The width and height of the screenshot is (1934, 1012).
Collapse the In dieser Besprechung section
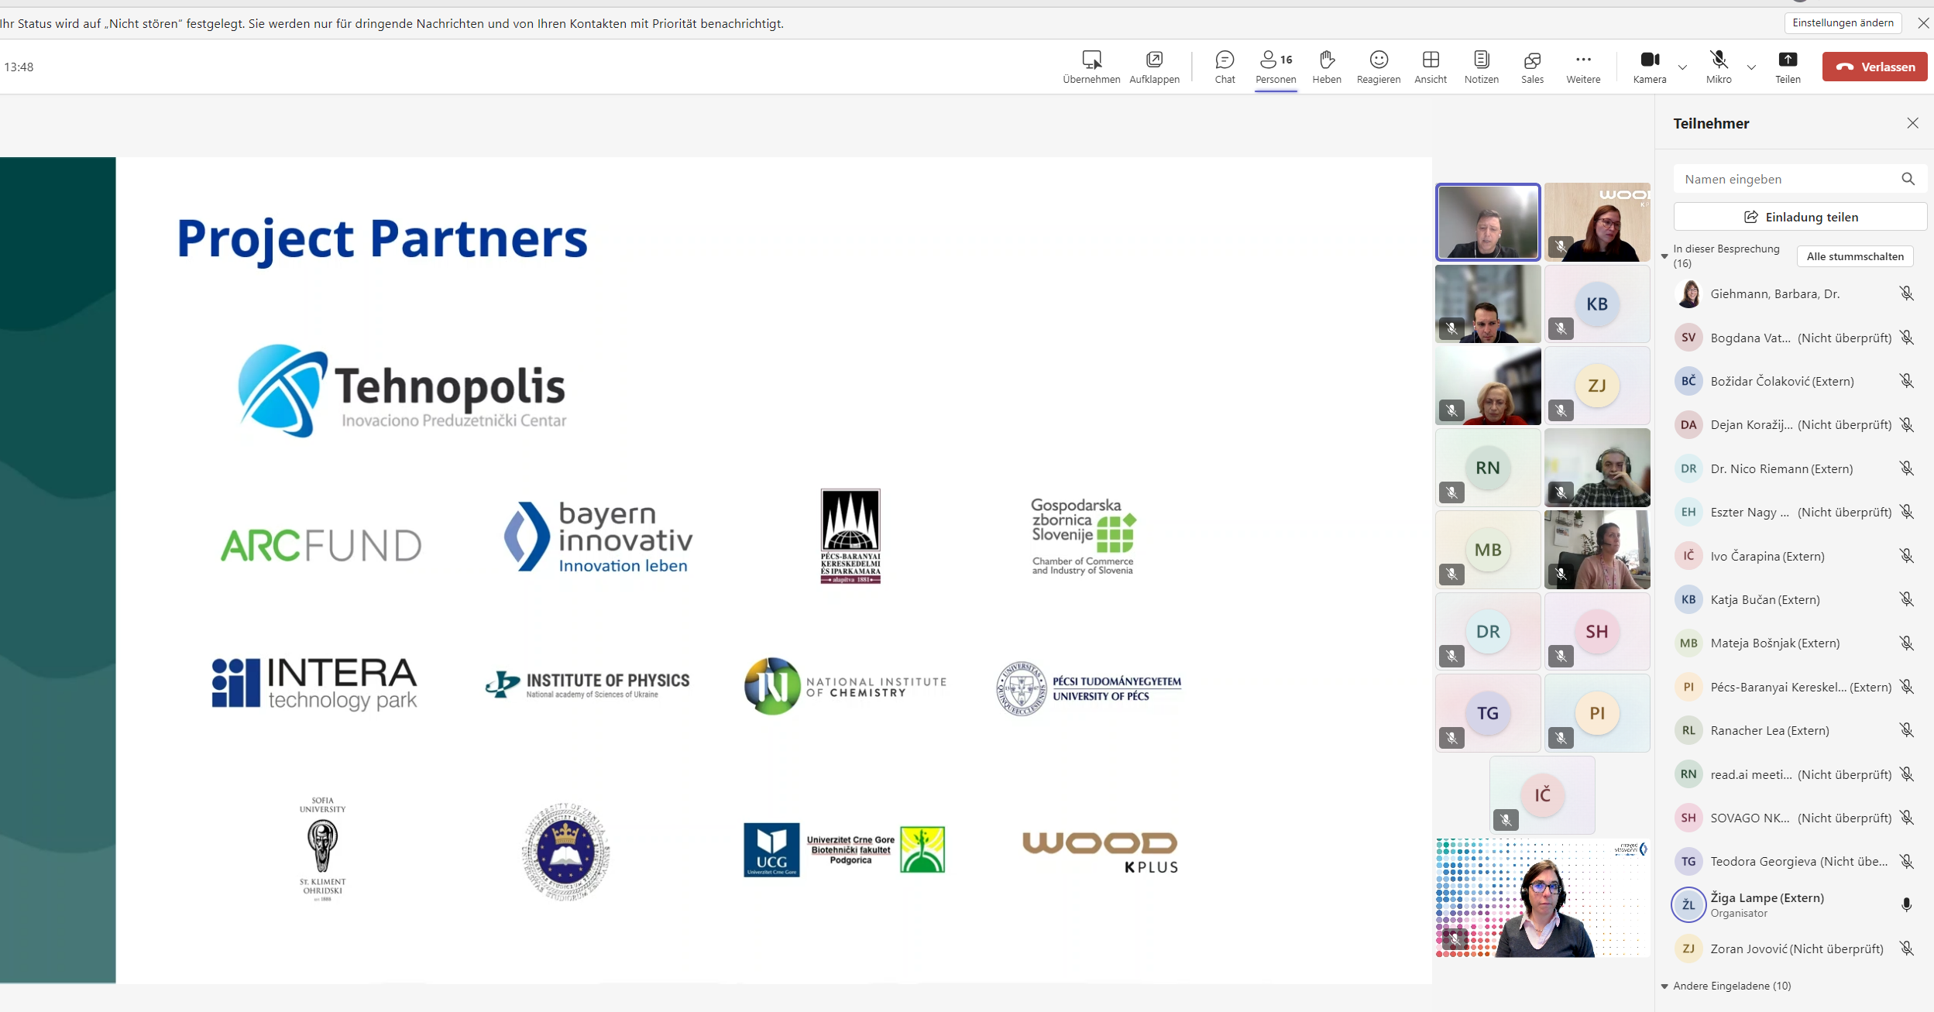pyautogui.click(x=1664, y=256)
